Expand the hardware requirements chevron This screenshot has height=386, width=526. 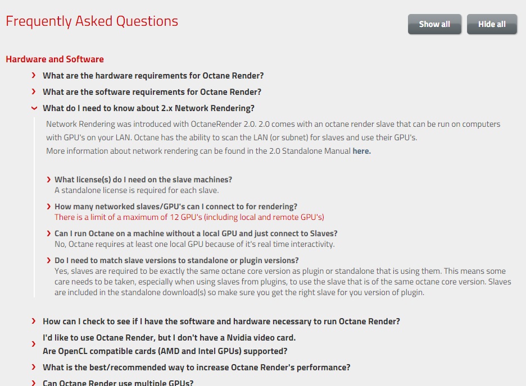[x=34, y=75]
